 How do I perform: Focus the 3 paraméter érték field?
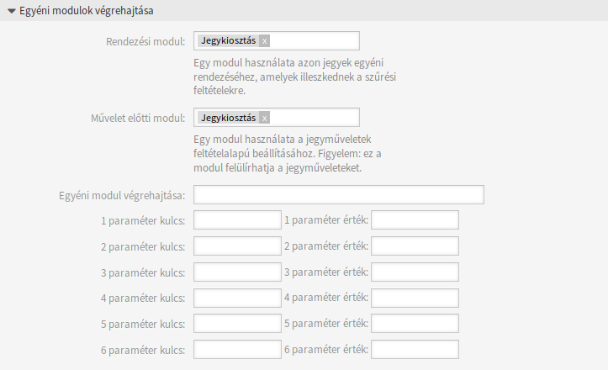click(415, 272)
